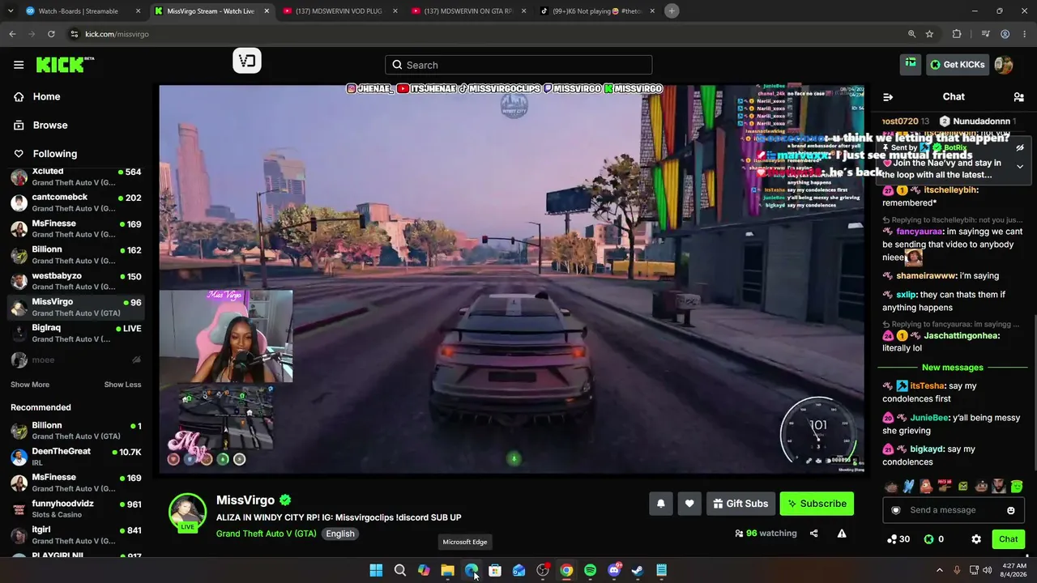Open the green leaderboard icon beside Get KICKs

[x=911, y=64]
